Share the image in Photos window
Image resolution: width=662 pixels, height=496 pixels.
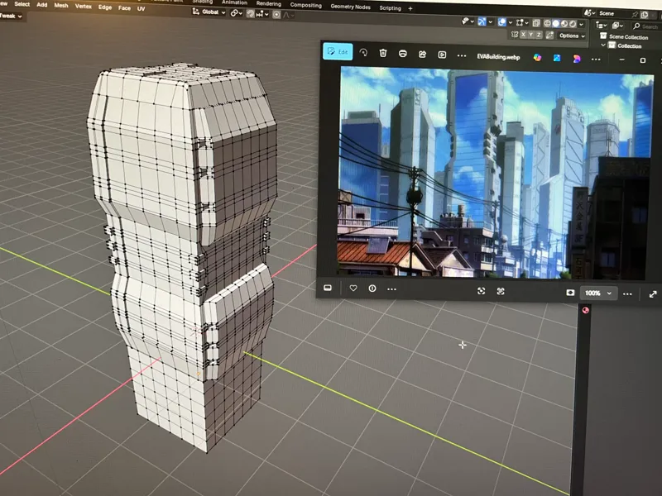[x=422, y=55]
